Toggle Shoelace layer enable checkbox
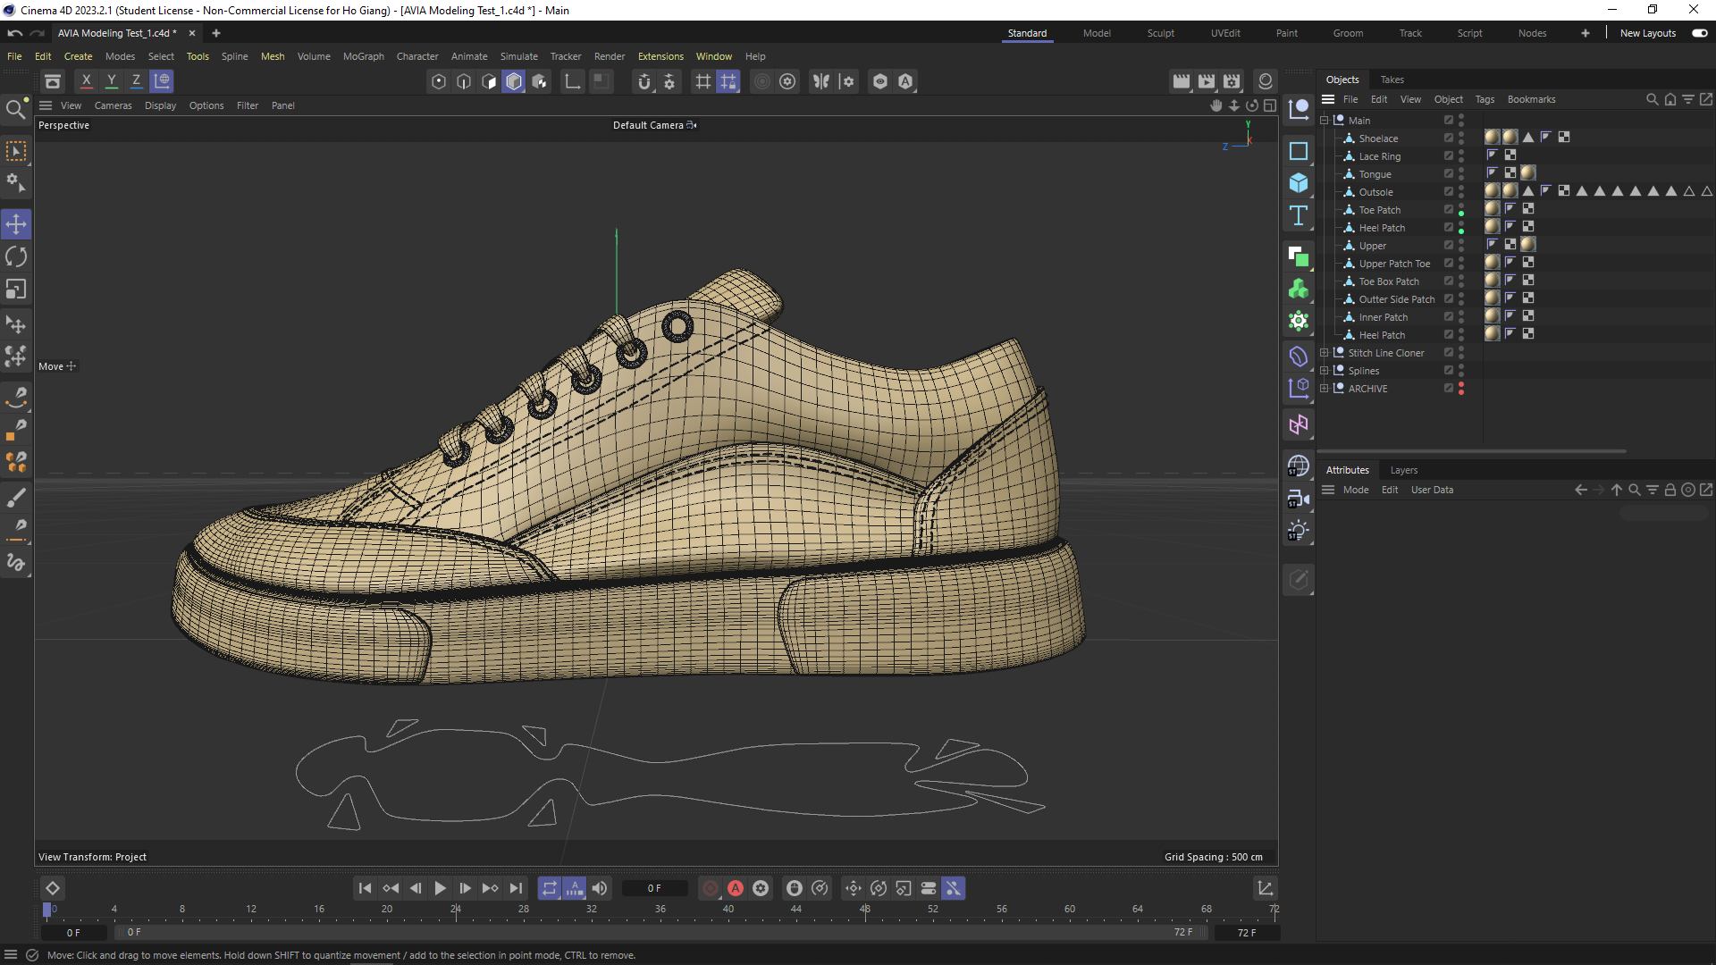Screen dimensions: 1716x965 (x=1449, y=138)
